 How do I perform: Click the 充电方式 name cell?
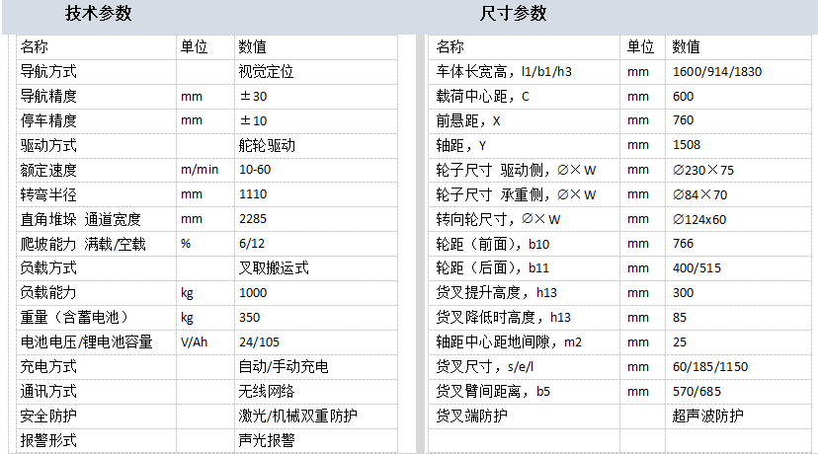97,366
